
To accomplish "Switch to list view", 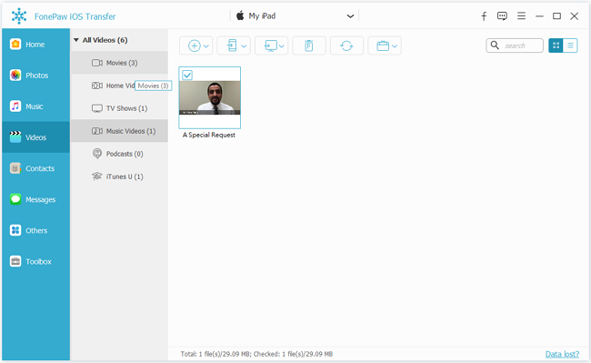I will pos(570,45).
